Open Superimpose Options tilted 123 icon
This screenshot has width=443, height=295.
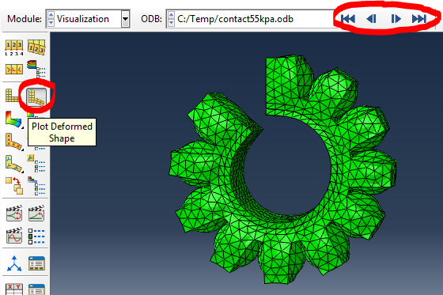[36, 47]
